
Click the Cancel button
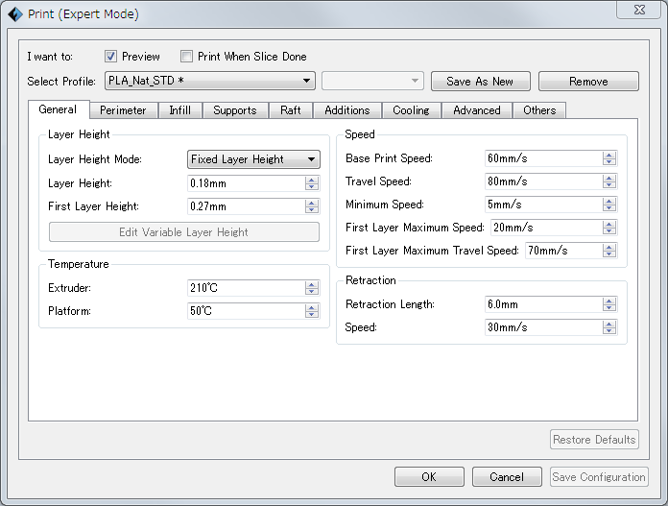[x=507, y=476]
